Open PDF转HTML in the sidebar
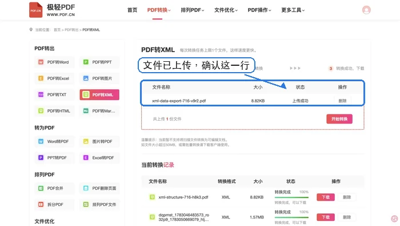This screenshot has width=400, height=226. pyautogui.click(x=54, y=111)
